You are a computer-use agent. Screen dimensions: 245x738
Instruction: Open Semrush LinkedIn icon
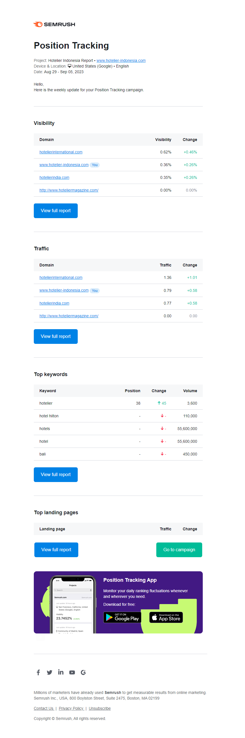[x=61, y=672]
